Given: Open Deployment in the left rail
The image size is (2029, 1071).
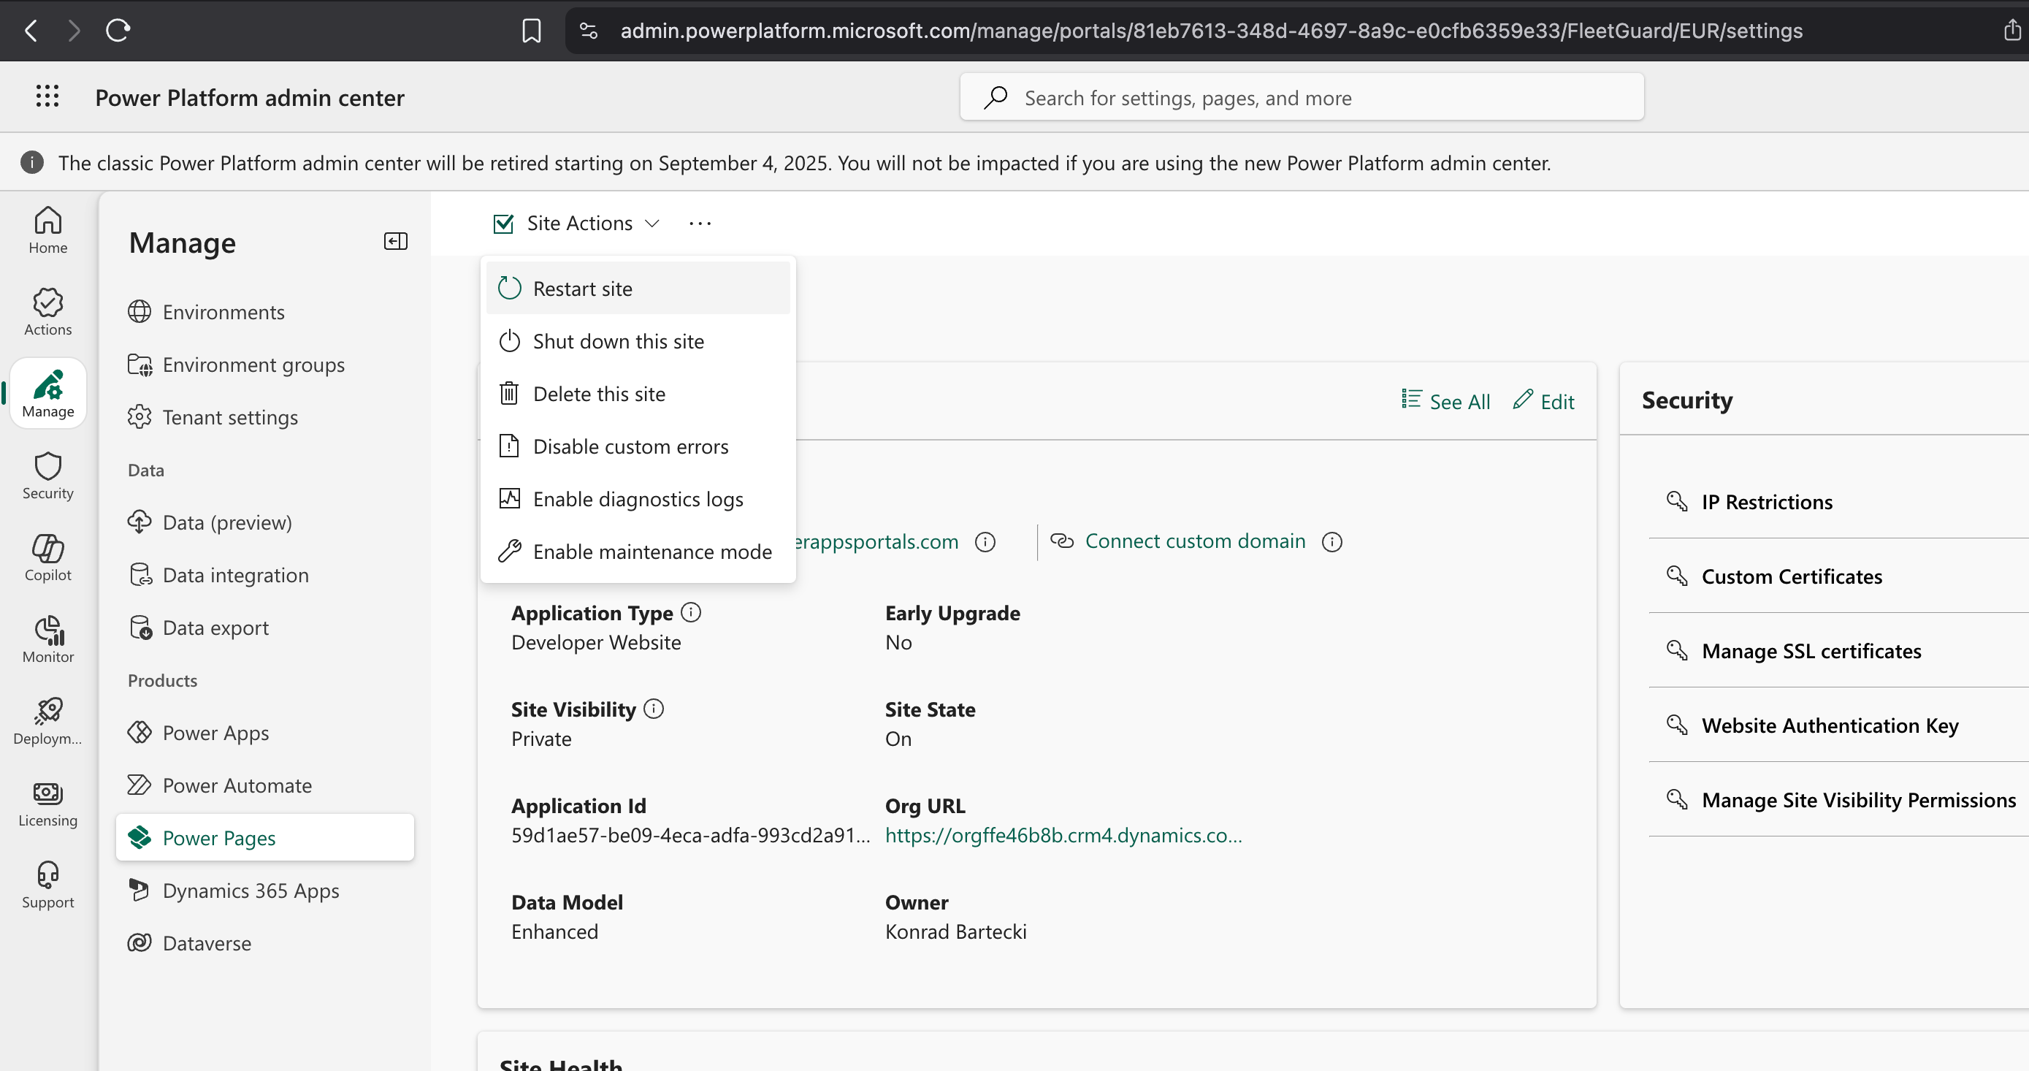Looking at the screenshot, I should tap(48, 721).
